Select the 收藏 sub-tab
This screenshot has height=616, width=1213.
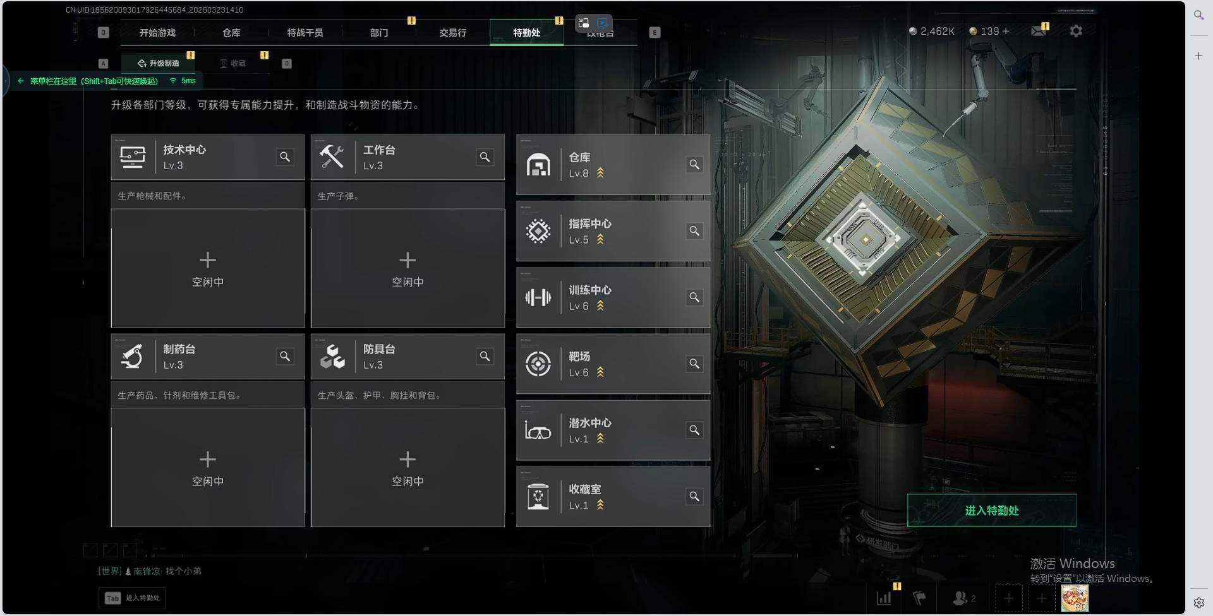(233, 63)
